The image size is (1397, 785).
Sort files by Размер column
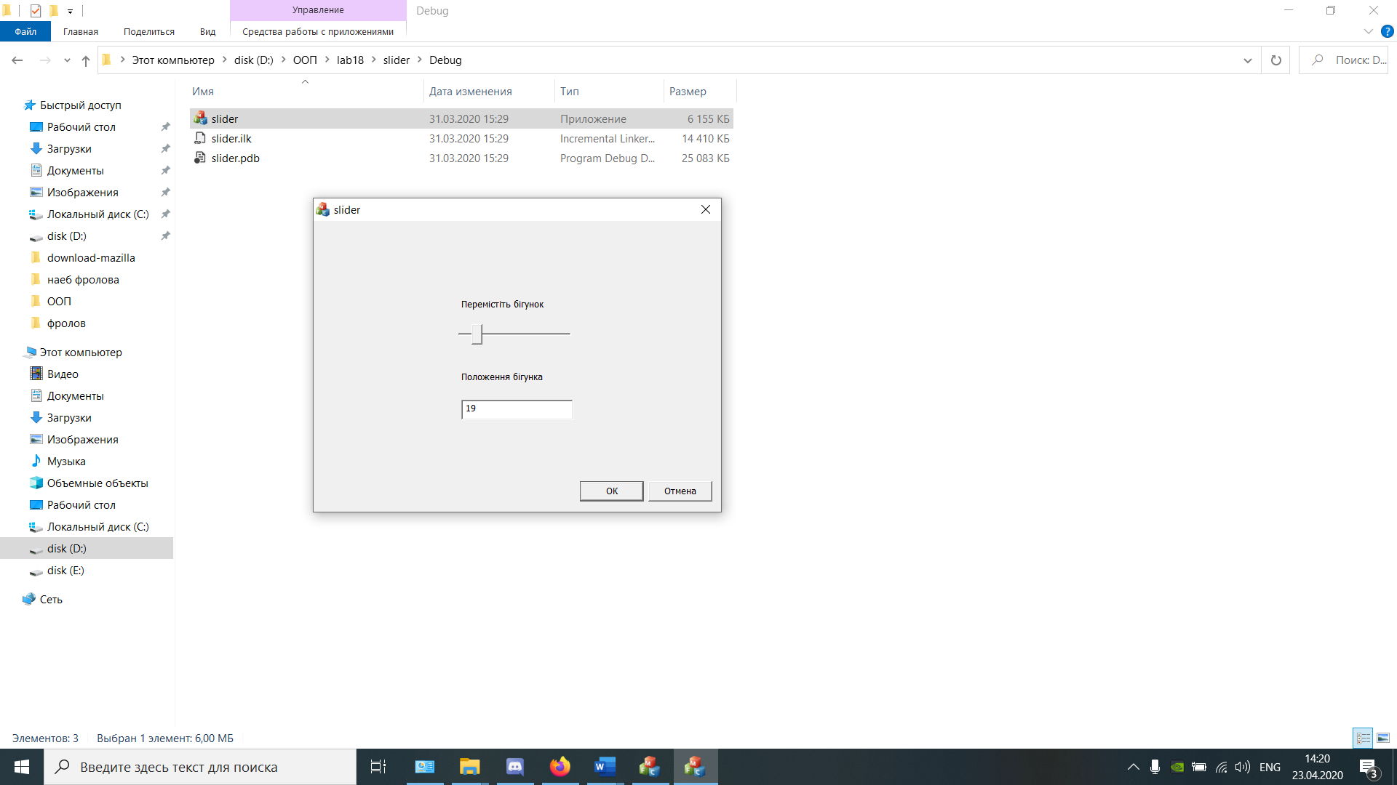click(700, 92)
